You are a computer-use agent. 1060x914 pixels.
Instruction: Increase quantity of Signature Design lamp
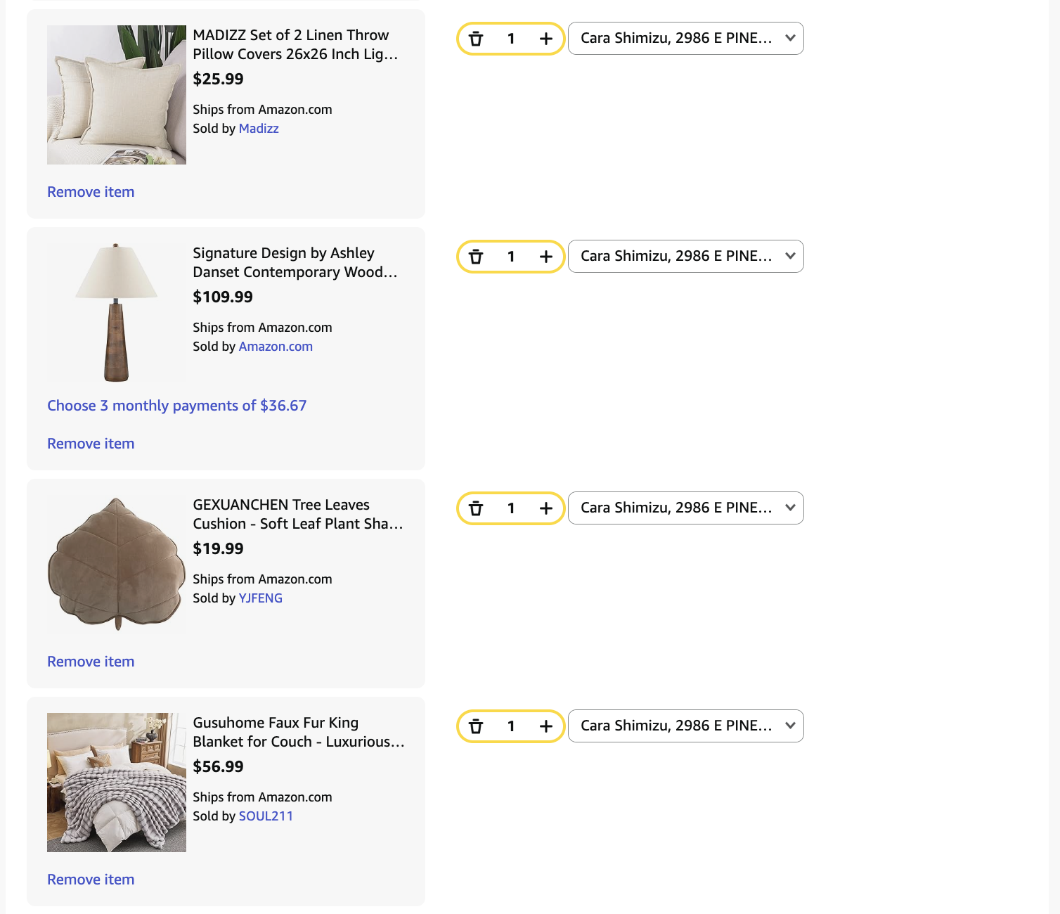point(546,257)
